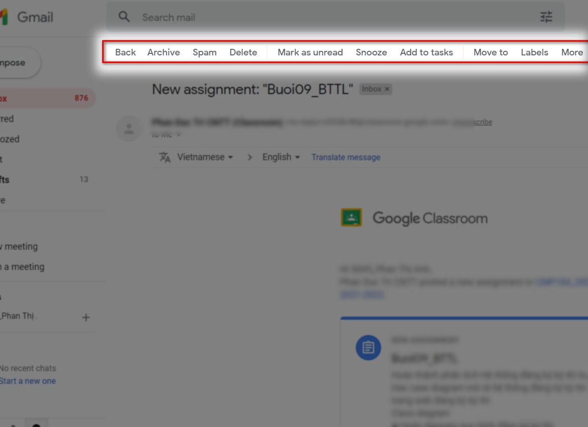Archive this email

[x=164, y=52]
